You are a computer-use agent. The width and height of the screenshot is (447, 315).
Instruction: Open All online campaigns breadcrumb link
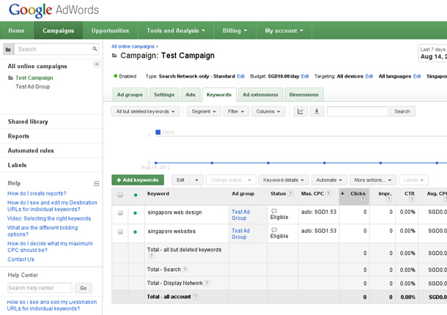tap(133, 46)
